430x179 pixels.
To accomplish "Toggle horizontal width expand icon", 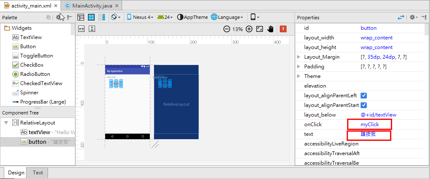I will coord(81,29).
